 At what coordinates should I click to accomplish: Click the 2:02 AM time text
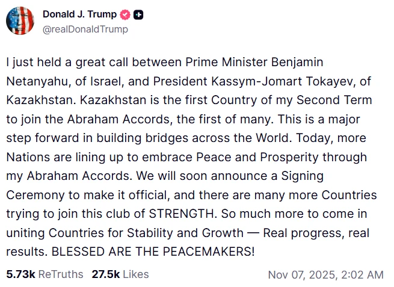tap(362, 275)
